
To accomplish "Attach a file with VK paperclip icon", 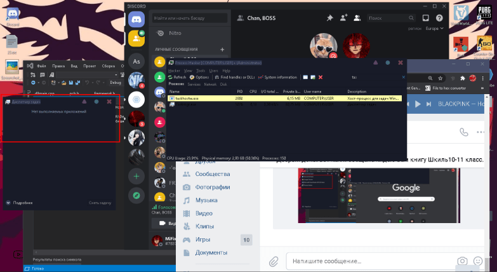I will tap(274, 262).
